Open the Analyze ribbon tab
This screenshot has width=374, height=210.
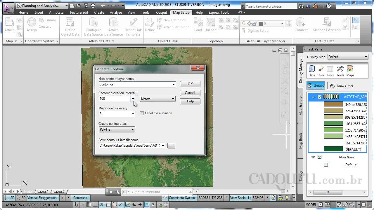[x=116, y=13]
